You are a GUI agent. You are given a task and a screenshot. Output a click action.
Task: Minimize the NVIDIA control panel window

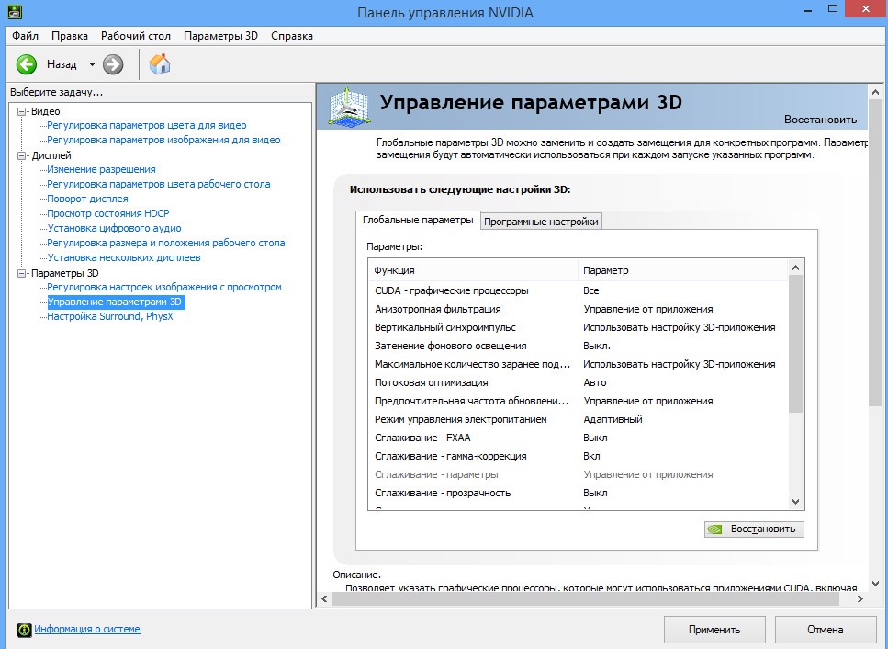[807, 8]
